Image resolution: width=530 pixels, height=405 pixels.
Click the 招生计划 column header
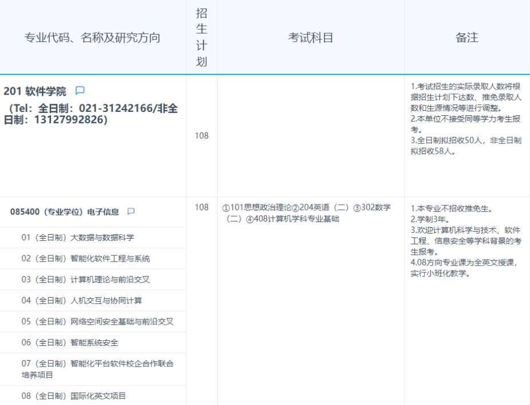[x=202, y=37]
